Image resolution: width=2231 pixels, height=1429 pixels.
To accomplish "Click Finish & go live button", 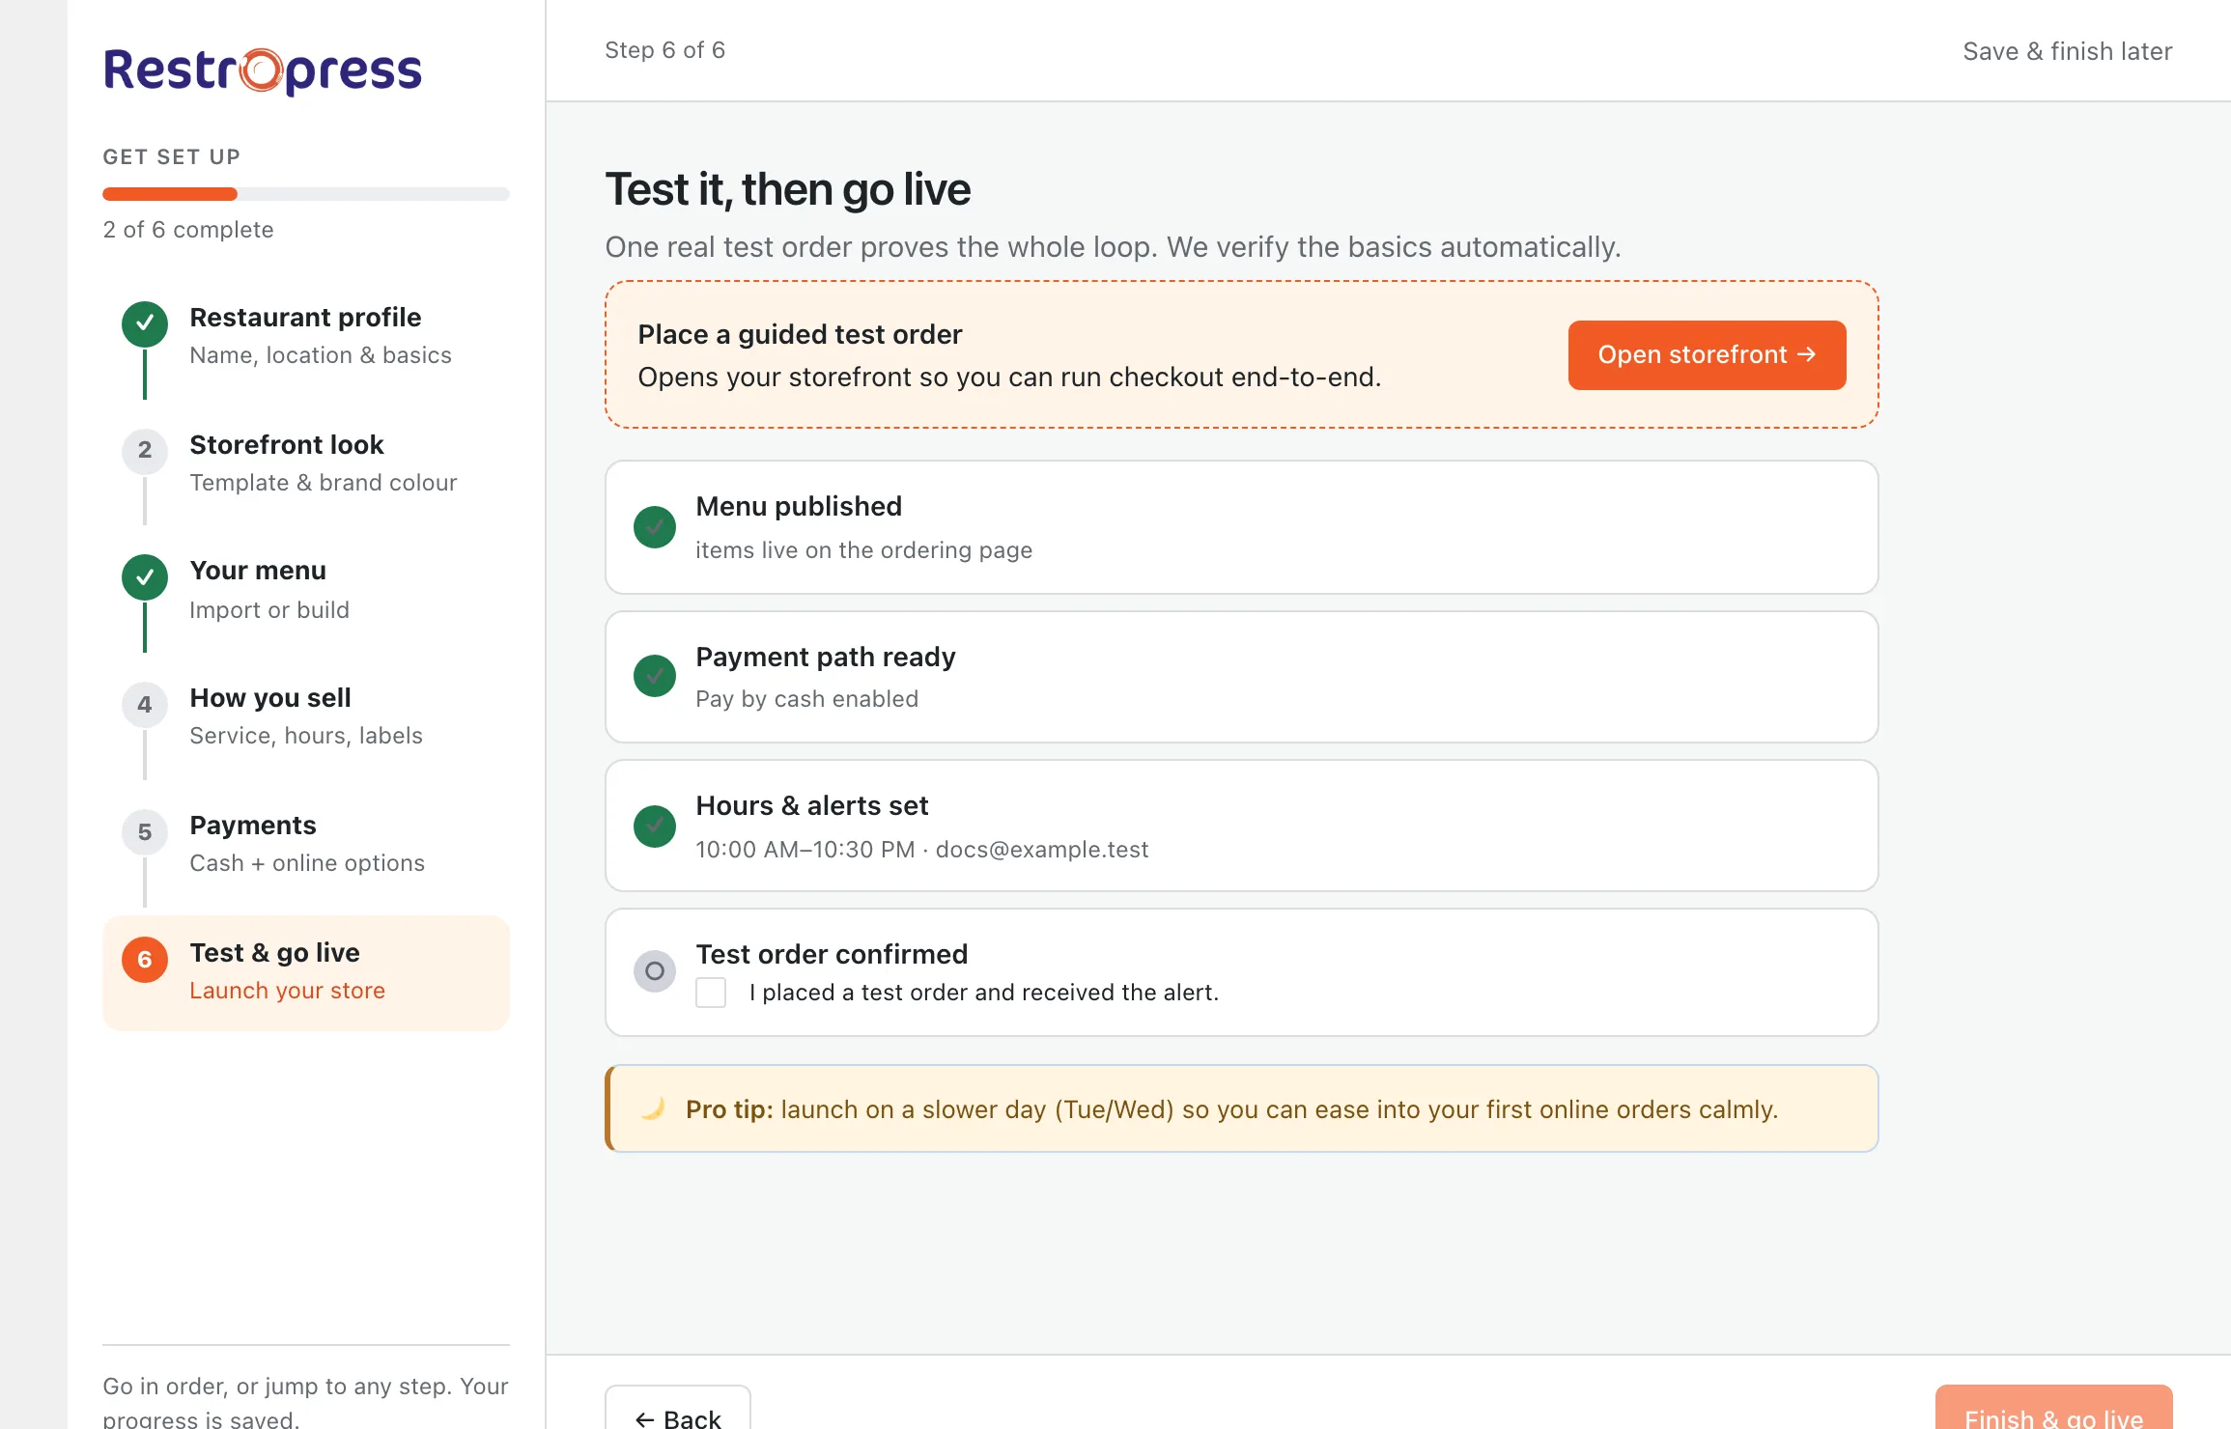I will [2054, 1409].
